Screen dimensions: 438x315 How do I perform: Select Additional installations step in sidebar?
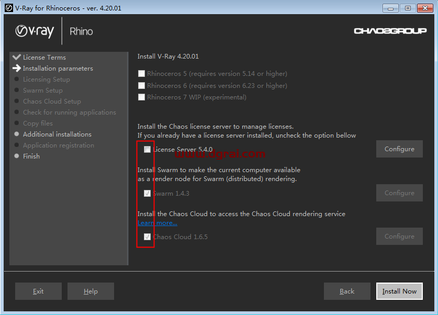(57, 134)
